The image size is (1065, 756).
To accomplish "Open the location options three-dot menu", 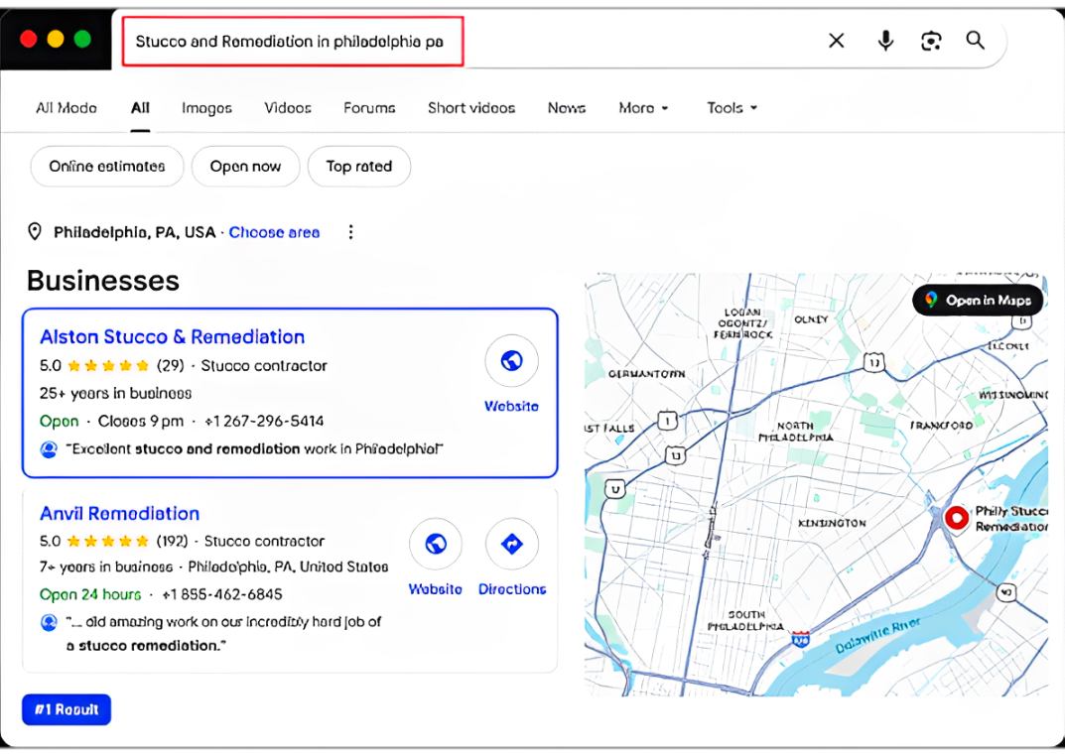I will (350, 232).
